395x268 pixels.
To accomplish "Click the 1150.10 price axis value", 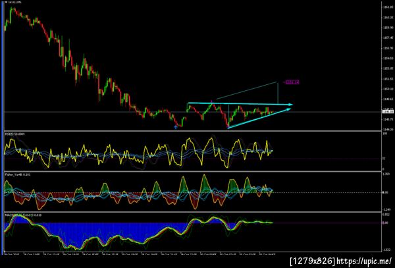I will [388, 89].
